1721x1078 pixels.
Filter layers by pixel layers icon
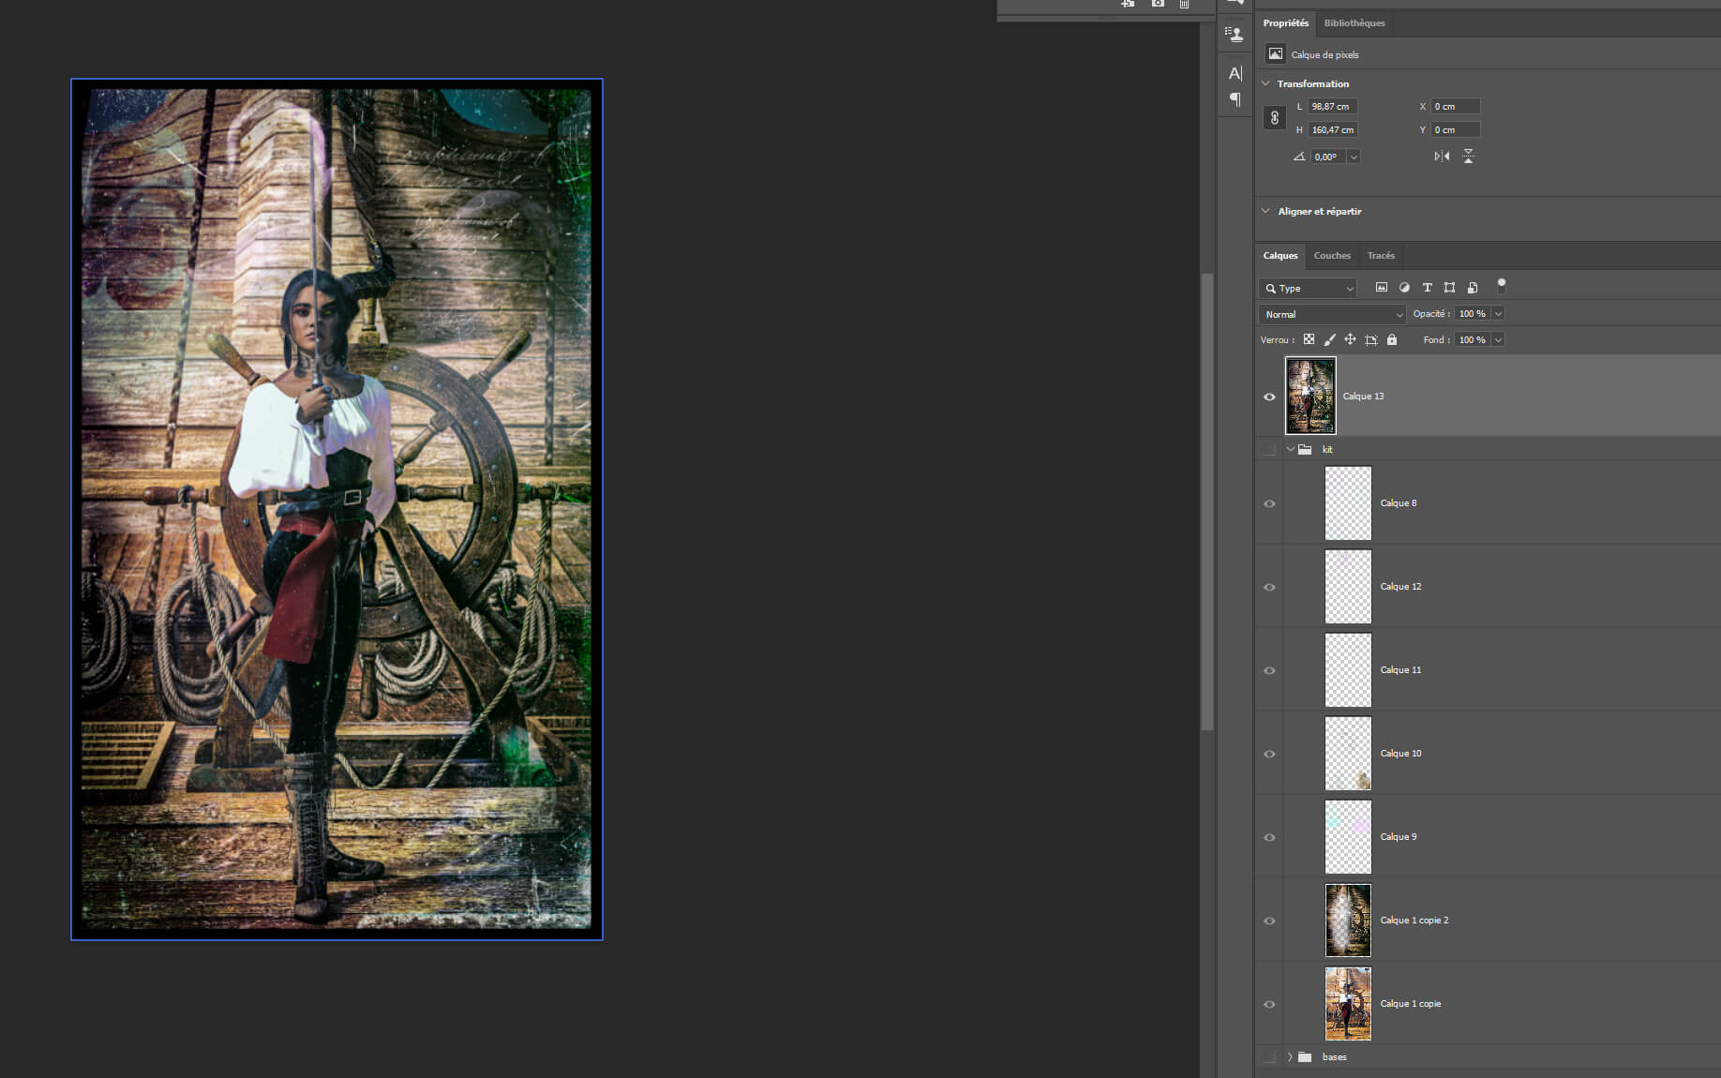pos(1381,288)
